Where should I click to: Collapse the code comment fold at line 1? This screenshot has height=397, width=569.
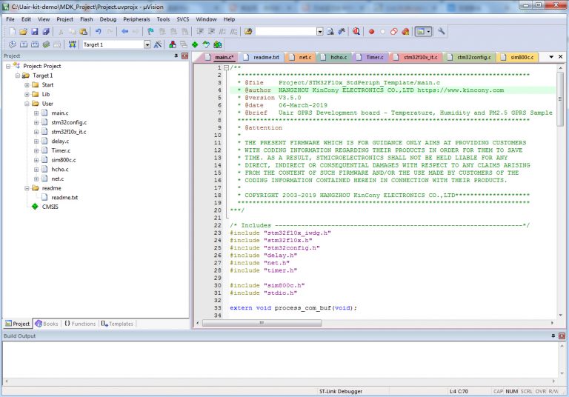click(x=226, y=67)
